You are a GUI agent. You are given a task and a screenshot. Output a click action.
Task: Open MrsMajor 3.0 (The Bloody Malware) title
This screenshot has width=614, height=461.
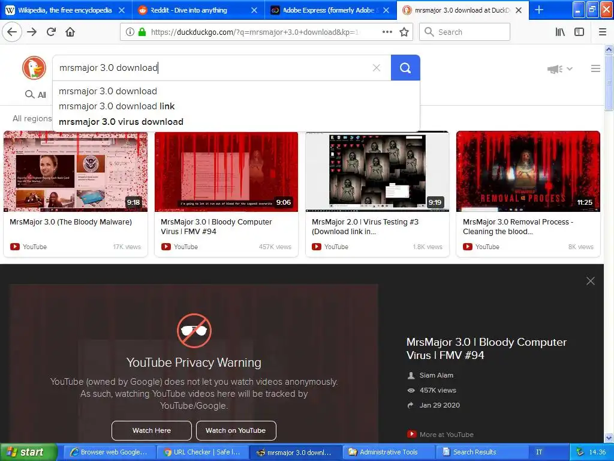(x=71, y=222)
